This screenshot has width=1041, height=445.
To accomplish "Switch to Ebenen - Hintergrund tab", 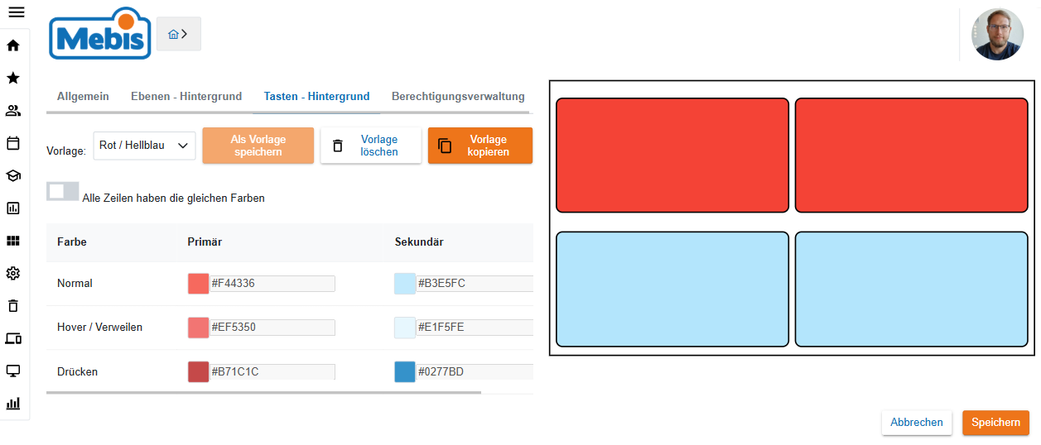I will tap(186, 97).
